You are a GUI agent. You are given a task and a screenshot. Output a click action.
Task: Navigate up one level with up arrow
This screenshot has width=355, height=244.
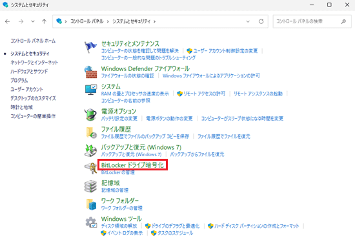coord(44,21)
